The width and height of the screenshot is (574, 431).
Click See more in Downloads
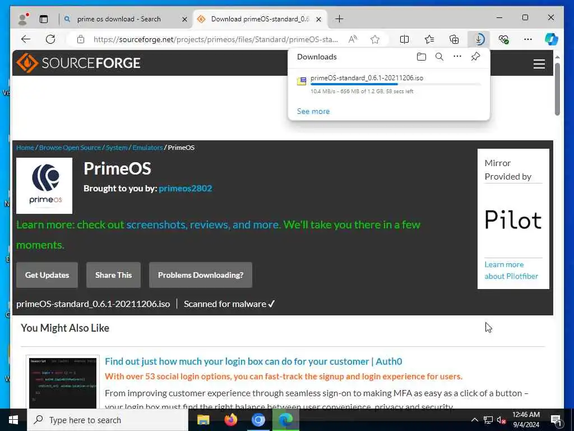click(x=313, y=112)
